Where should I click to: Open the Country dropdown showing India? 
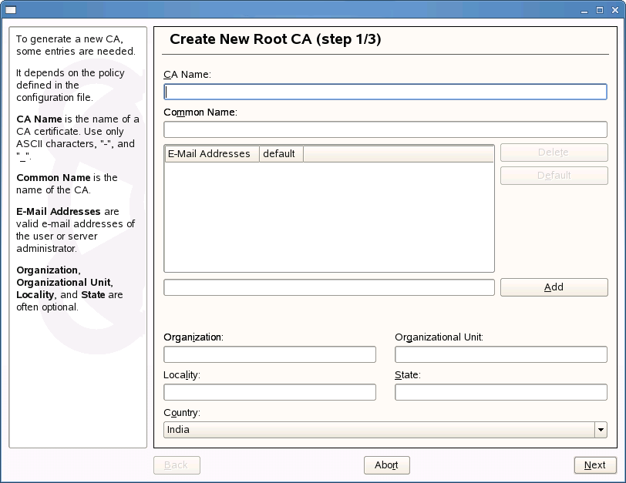[x=385, y=430]
